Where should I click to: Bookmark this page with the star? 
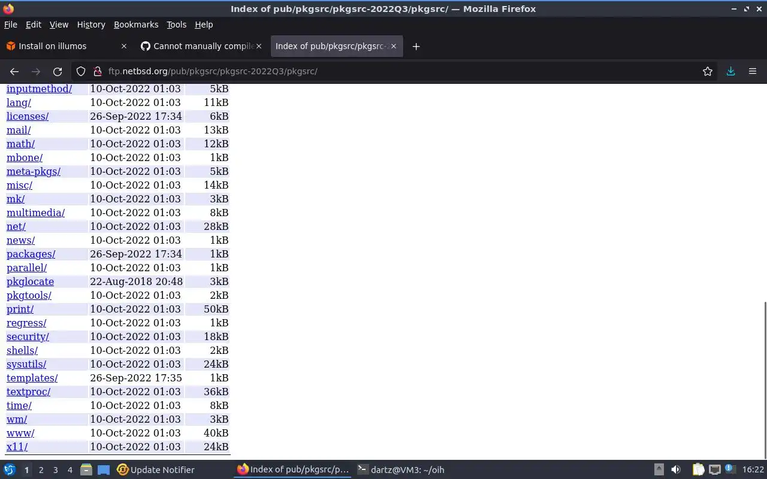pyautogui.click(x=708, y=71)
